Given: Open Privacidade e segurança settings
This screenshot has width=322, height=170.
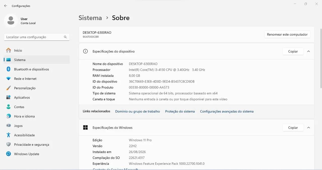Looking at the screenshot, I should (x=37, y=145).
